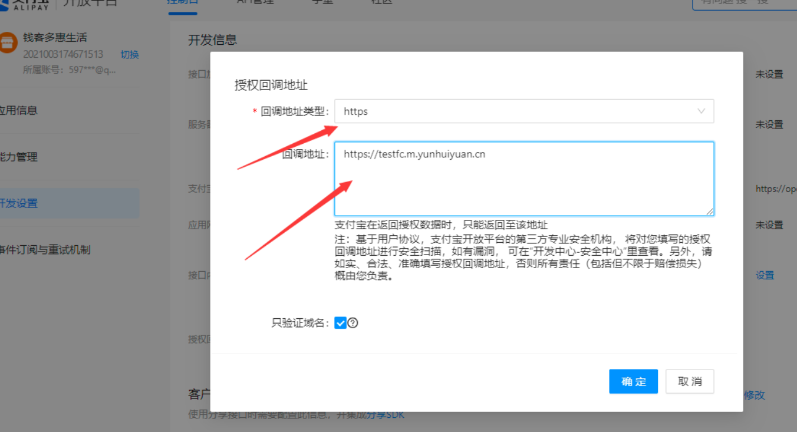
Task: Click the 回调地址 text area
Action: (x=524, y=179)
